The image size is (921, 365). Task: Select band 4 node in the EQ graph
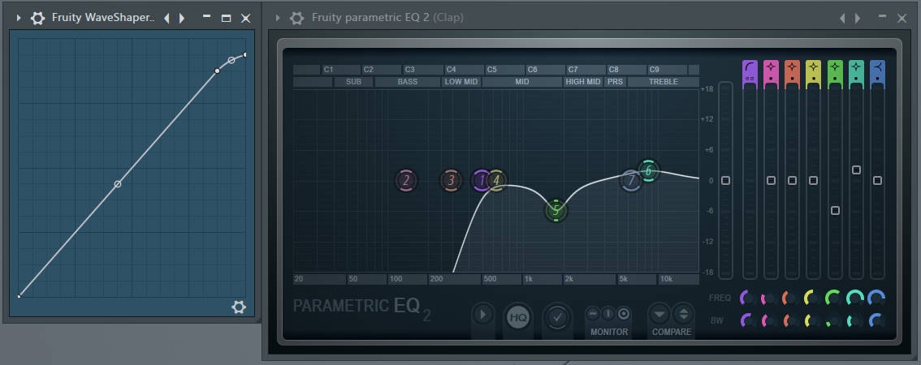pyautogui.click(x=497, y=181)
